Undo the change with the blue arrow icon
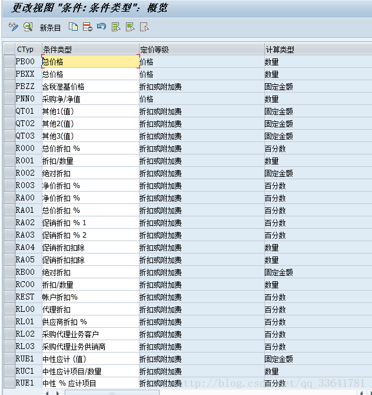This screenshot has width=372, height=395. [x=102, y=27]
